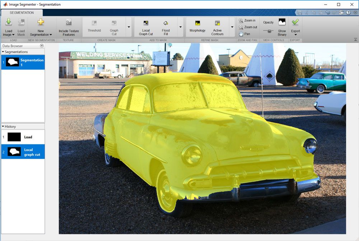Click the Paste icon in quick access bar
This screenshot has height=241, width=359.
tap(321, 13)
